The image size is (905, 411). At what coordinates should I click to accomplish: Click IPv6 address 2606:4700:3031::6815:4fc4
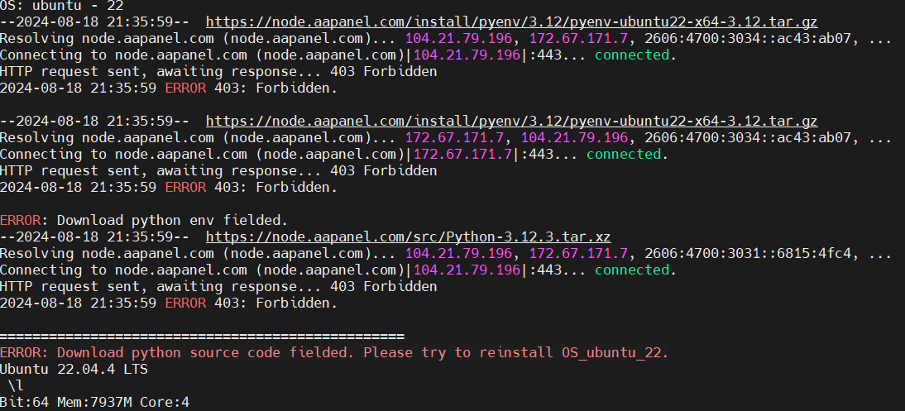[x=748, y=253]
